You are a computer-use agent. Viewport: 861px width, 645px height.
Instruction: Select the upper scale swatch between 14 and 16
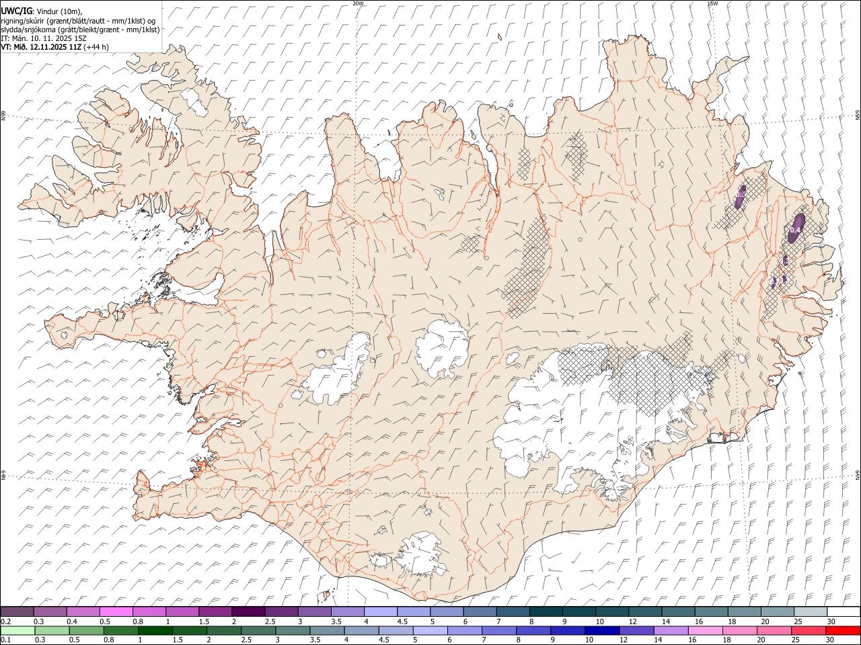tap(678, 611)
